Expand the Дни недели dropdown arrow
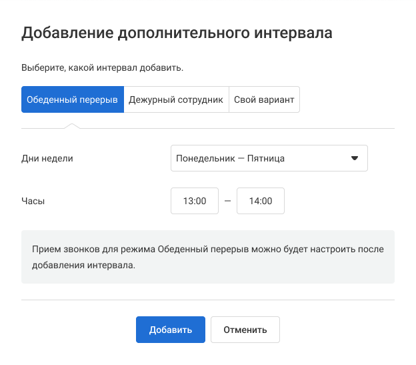Viewport: 416px width, 365px height. (355, 159)
